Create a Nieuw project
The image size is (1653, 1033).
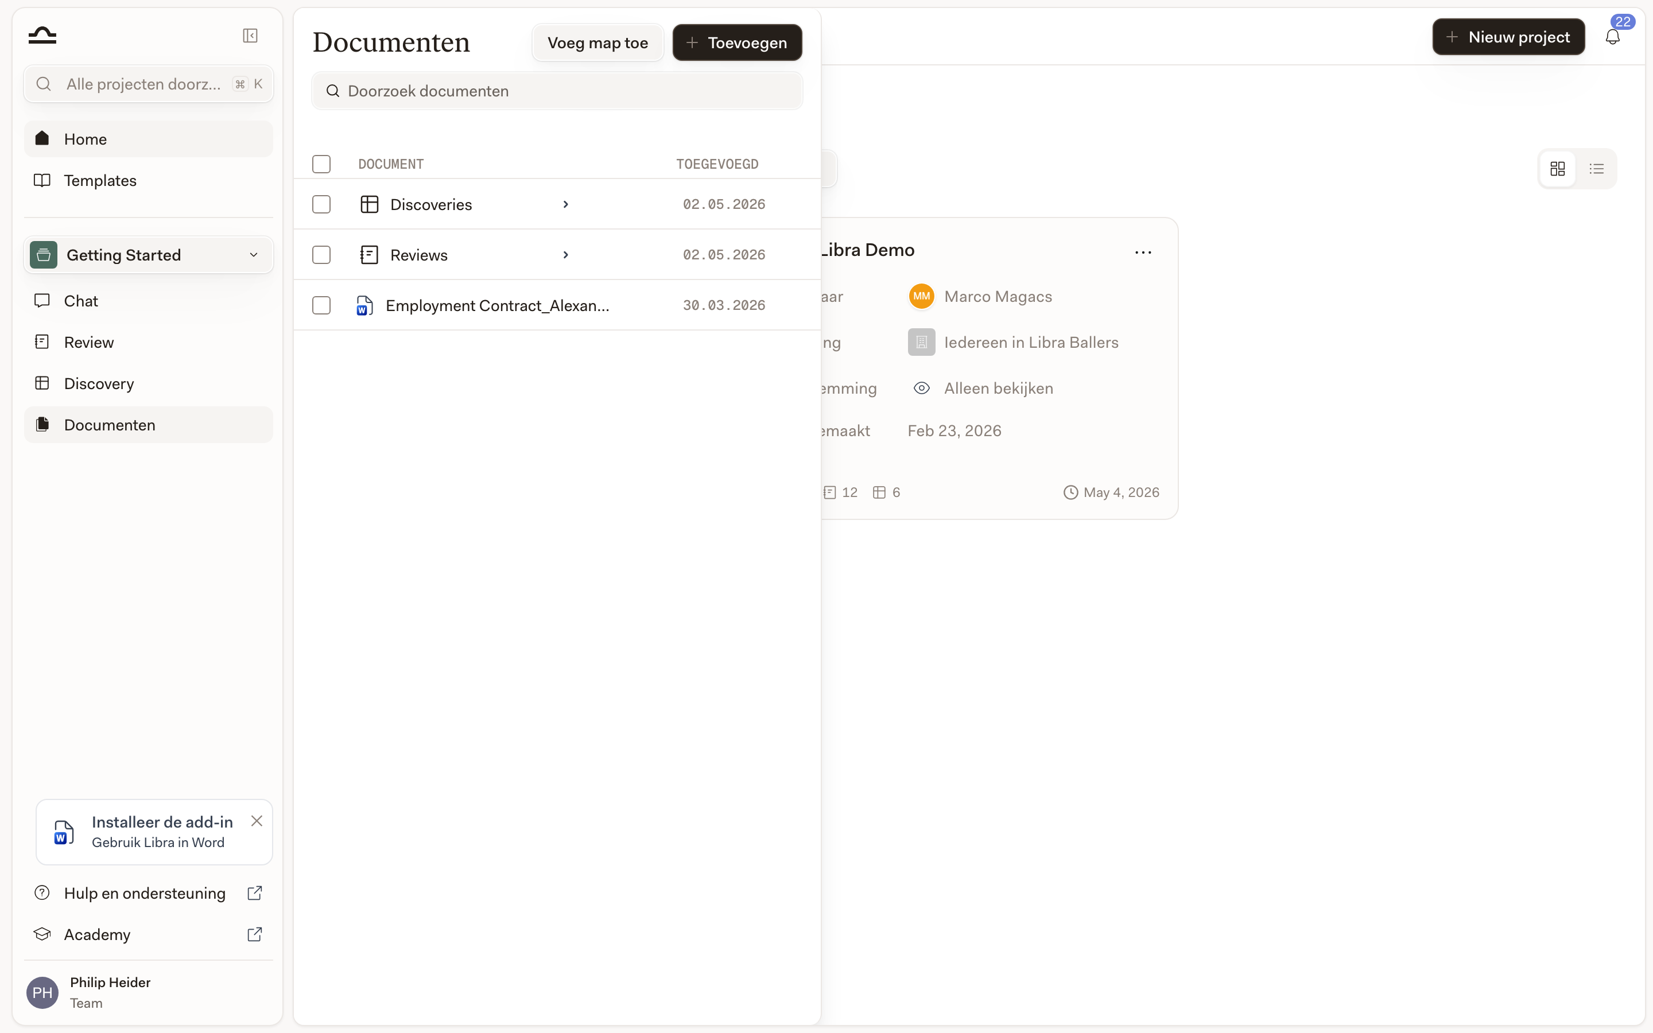coord(1508,37)
